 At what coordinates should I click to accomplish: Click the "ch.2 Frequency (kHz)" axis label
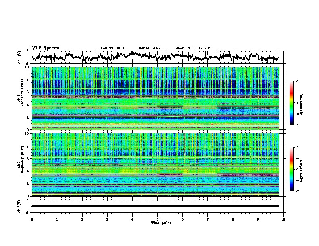(x=21, y=160)
